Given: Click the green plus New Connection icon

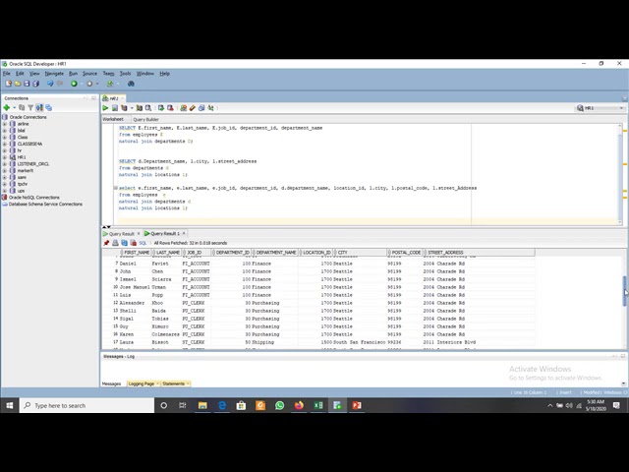Looking at the screenshot, I should pos(7,107).
